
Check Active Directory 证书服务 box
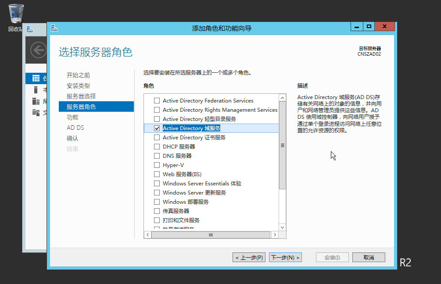[x=157, y=137]
